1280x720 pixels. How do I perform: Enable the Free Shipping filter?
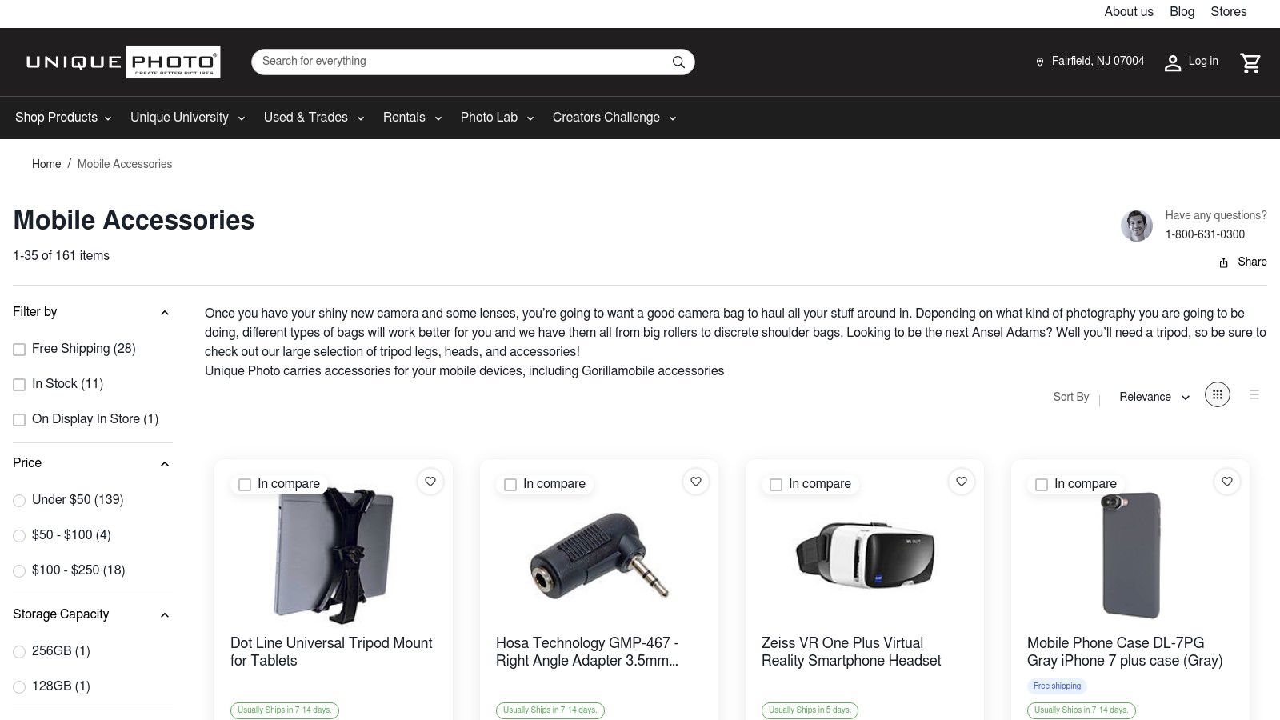pos(19,350)
